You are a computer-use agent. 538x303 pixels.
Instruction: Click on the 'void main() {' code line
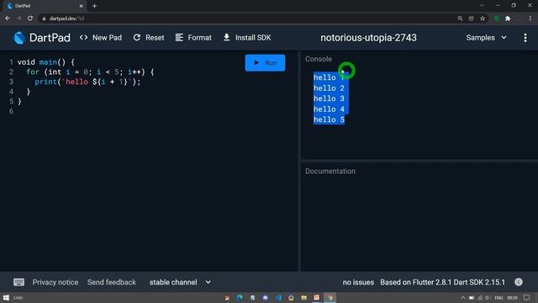click(x=45, y=62)
